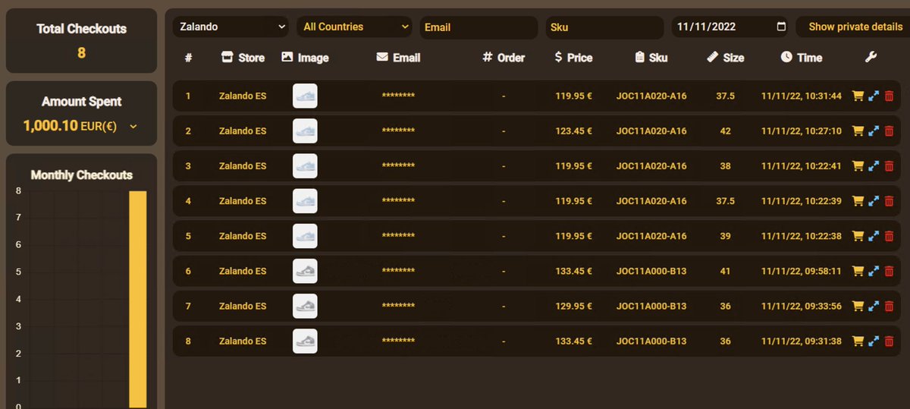The height and width of the screenshot is (409, 910).
Task: Click the 123.45 € price cell
Action: [x=573, y=131]
